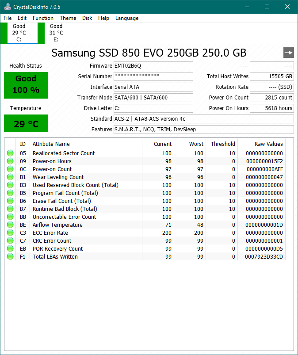298x355 pixels.
Task: Click raw value 0000000000D5
Action: (264, 249)
